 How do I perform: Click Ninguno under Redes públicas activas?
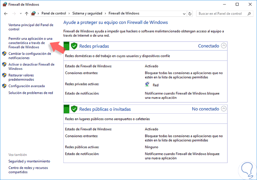(151, 147)
